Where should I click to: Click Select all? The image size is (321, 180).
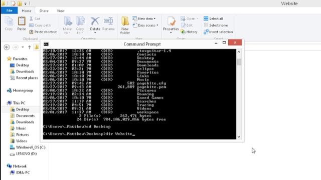click(213, 18)
